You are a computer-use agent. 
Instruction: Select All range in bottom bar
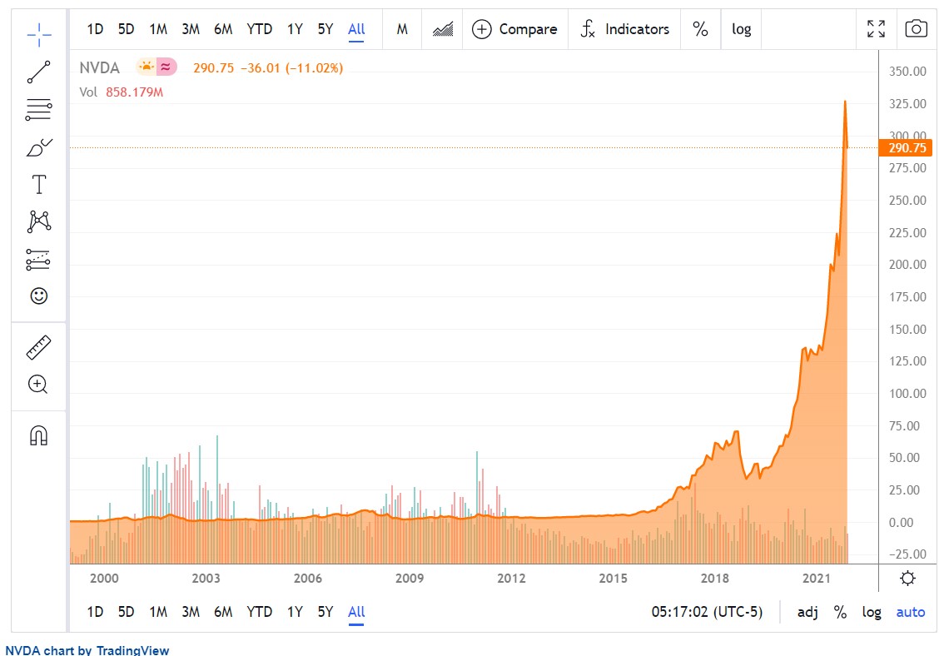(x=356, y=612)
